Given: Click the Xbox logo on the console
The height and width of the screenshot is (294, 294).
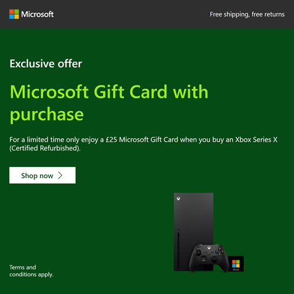Looking at the screenshot, I should 178,199.
